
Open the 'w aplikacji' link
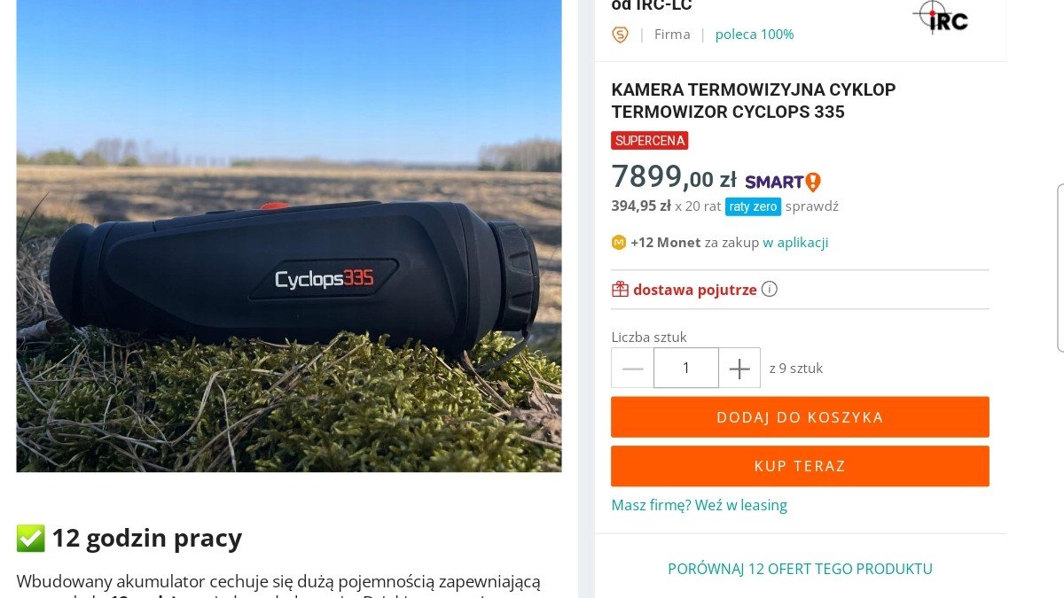click(x=795, y=242)
